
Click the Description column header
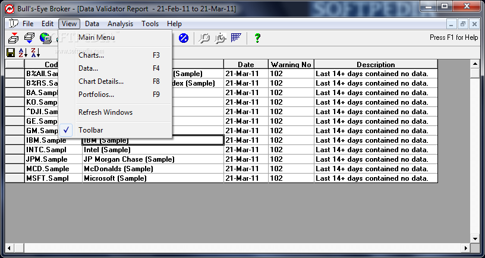coord(376,64)
